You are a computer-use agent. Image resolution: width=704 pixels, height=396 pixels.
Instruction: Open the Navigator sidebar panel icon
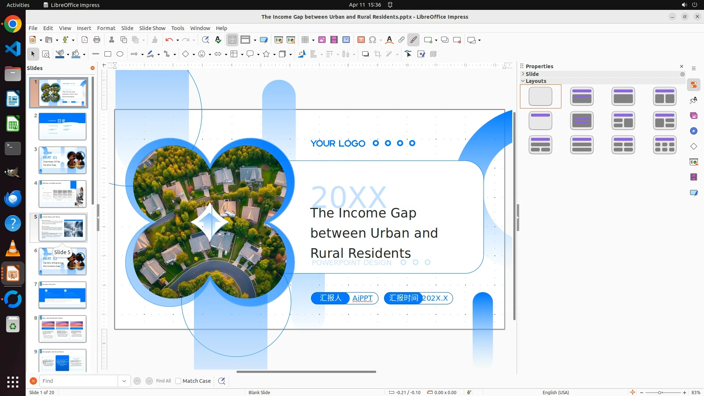coord(693,131)
